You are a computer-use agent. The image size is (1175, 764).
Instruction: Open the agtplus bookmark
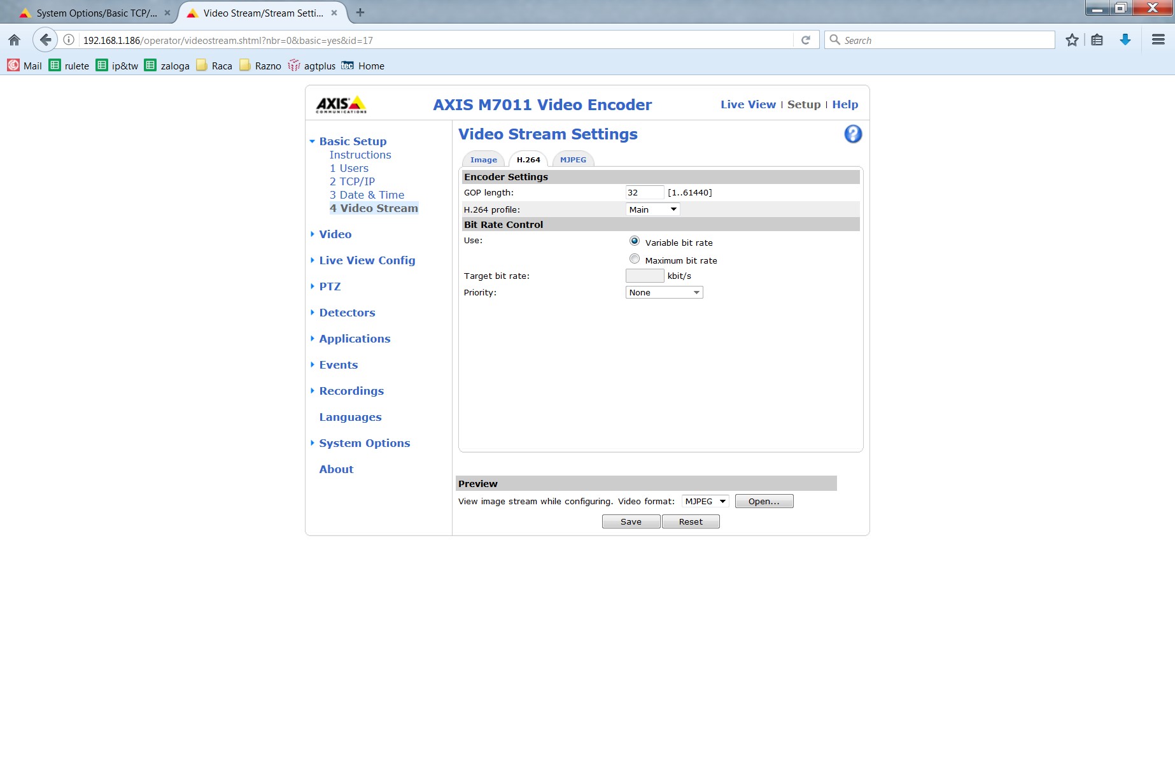(311, 66)
